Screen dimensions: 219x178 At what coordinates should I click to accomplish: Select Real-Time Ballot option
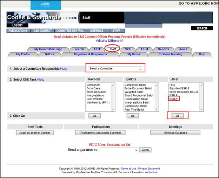click(134, 110)
